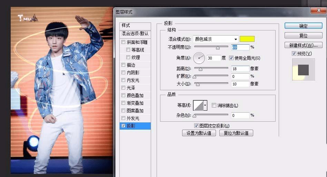This screenshot has height=177, width=327.
Task: Uncheck the 投影 style checkbox
Action: click(123, 126)
